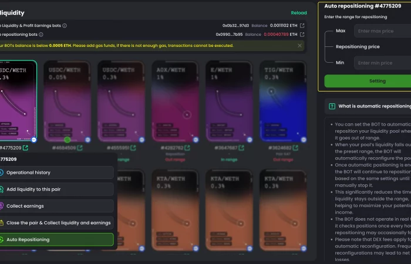The width and height of the screenshot is (411, 264).
Task: Open options menu on card #4555951
Action: [x=142, y=140]
